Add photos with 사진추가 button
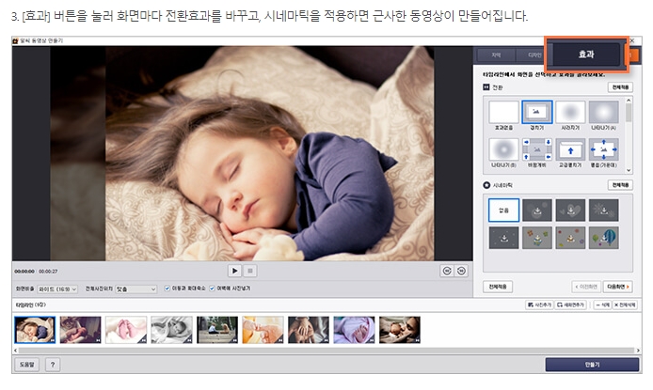 539,304
